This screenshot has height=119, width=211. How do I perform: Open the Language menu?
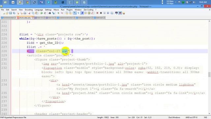(x=39, y=10)
